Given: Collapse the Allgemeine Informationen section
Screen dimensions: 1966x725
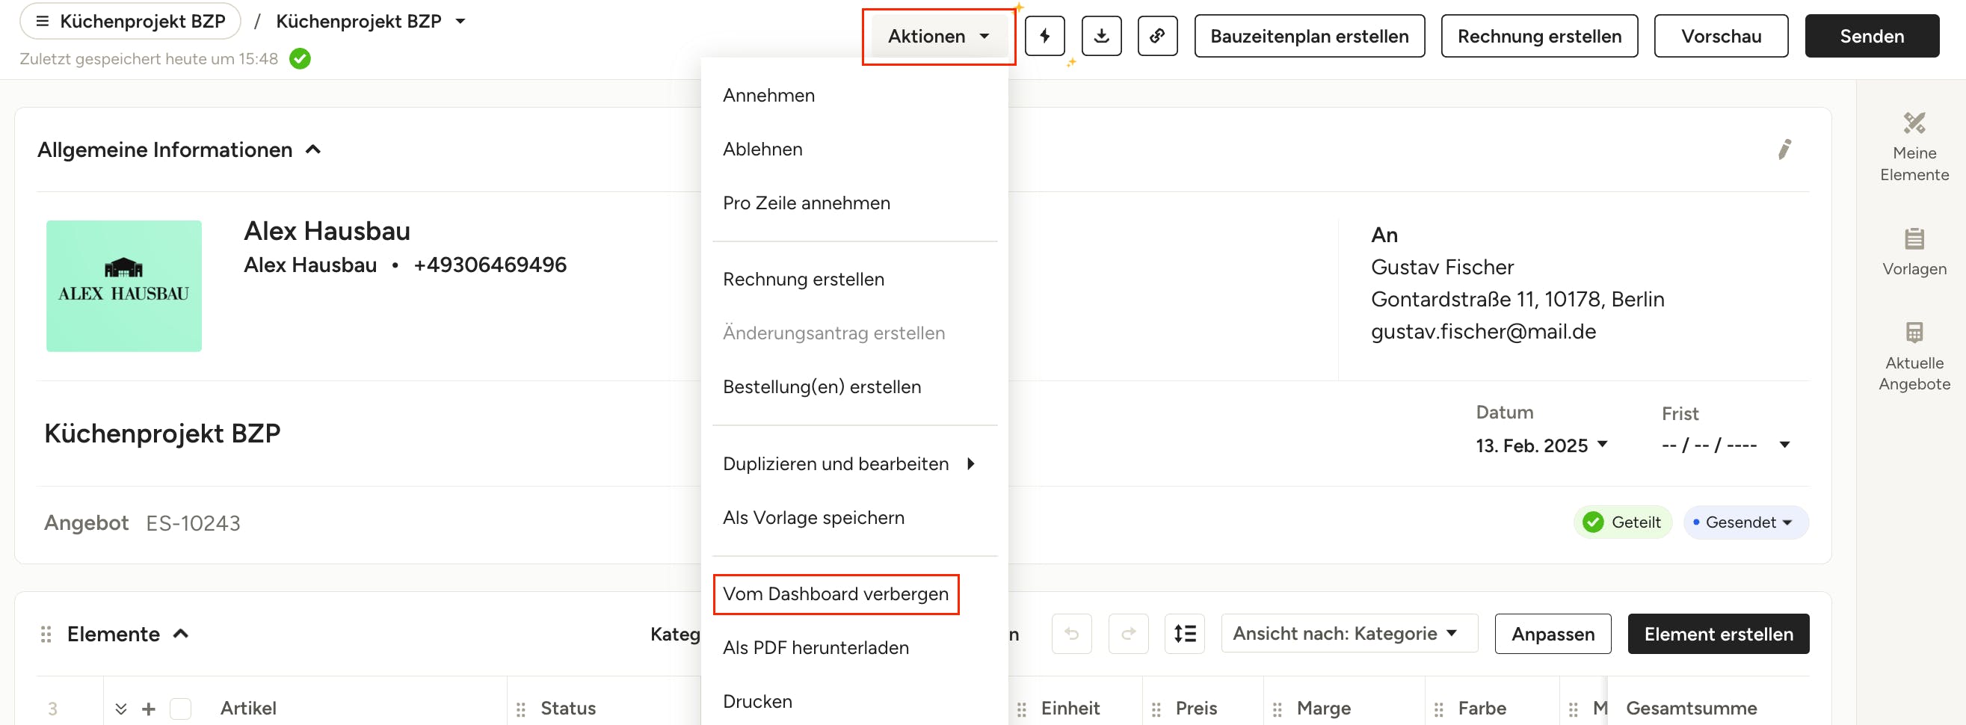Looking at the screenshot, I should tap(313, 149).
